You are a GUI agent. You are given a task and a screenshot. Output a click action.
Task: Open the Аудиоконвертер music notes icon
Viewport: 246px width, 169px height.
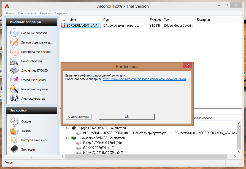pos(14,98)
